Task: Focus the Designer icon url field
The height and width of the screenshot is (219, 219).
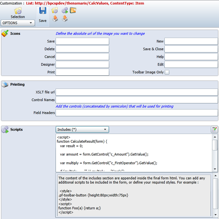Action: click(x=82, y=64)
